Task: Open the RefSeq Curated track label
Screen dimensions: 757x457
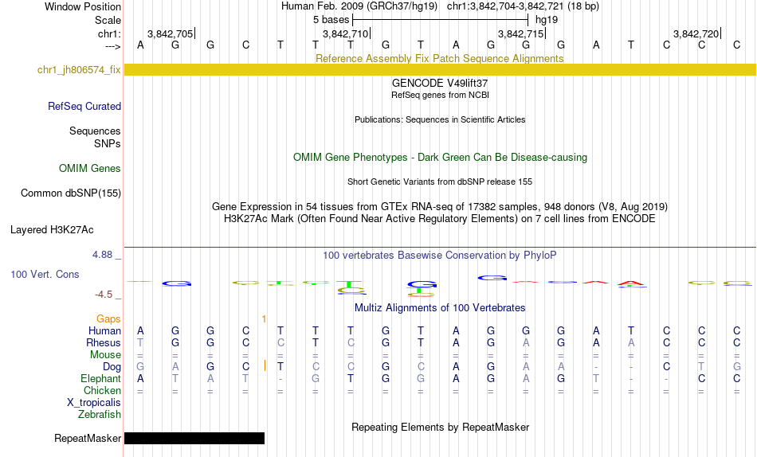Action: click(x=84, y=106)
